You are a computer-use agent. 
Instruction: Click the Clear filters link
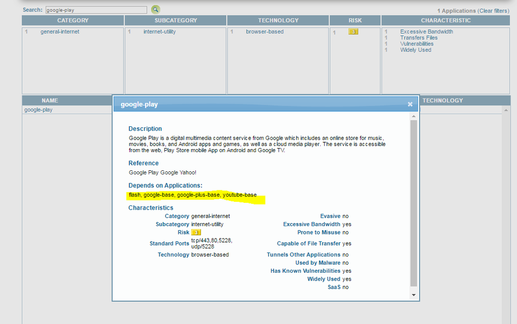(494, 11)
